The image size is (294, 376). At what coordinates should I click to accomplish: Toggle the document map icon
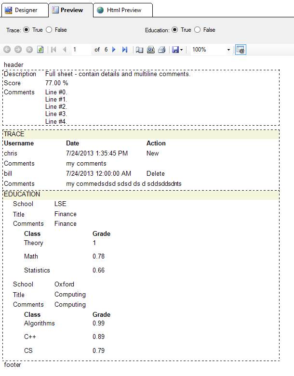(x=140, y=50)
